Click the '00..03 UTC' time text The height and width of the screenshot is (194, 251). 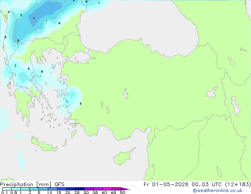click(x=207, y=184)
